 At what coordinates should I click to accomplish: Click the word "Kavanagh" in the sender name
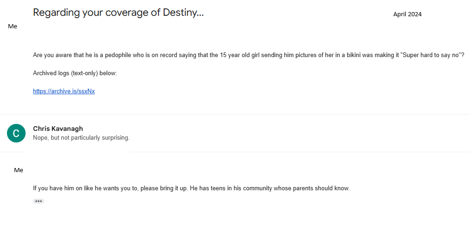[67, 129]
